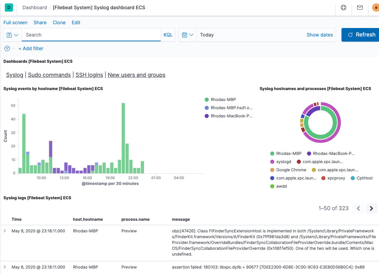Screen dimensions: 379x274
Task: Navigate to the Sudo commands dashboard
Action: [49, 75]
